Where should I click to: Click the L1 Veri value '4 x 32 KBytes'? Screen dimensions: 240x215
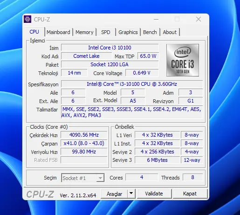click(157, 135)
